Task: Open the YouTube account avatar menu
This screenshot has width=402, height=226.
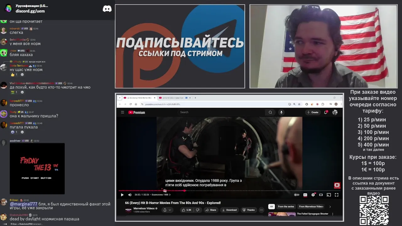Action: 335,112
